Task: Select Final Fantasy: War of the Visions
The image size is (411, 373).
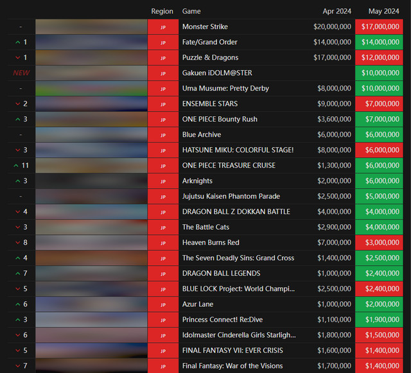Action: pos(232,366)
